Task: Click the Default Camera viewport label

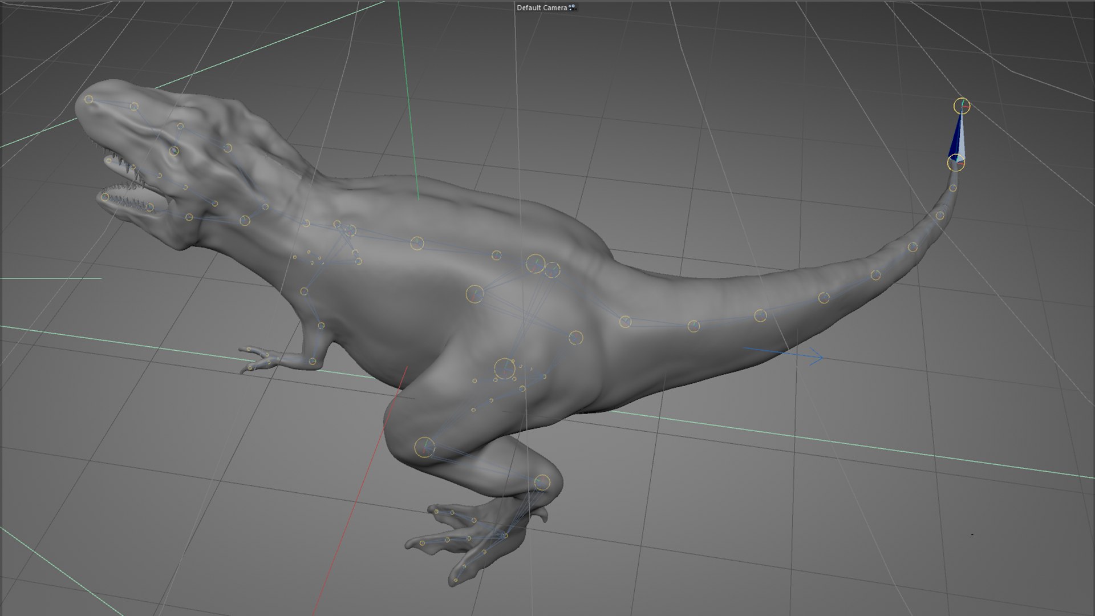Action: pos(542,8)
